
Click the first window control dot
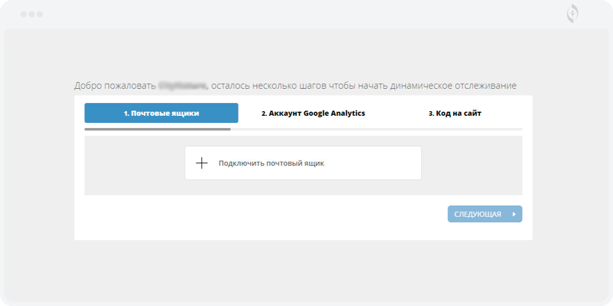pos(23,14)
